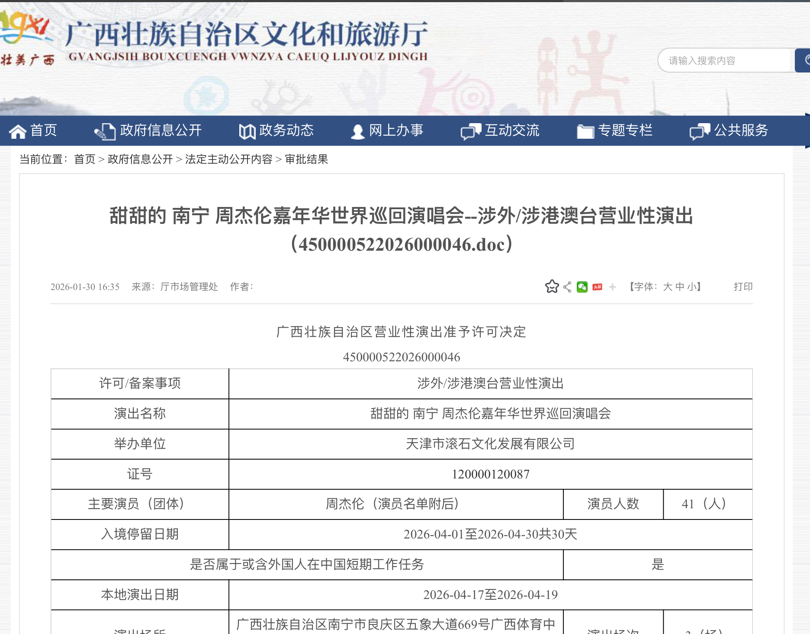The height and width of the screenshot is (634, 810).
Task: Click the 打印 print link
Action: (x=743, y=287)
